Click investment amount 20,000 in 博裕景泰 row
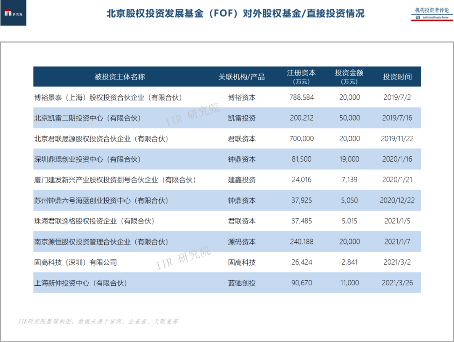 tap(349, 97)
